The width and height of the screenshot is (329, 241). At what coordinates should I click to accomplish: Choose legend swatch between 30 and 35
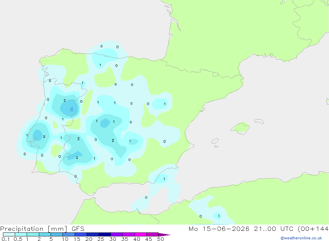click(x=117, y=234)
